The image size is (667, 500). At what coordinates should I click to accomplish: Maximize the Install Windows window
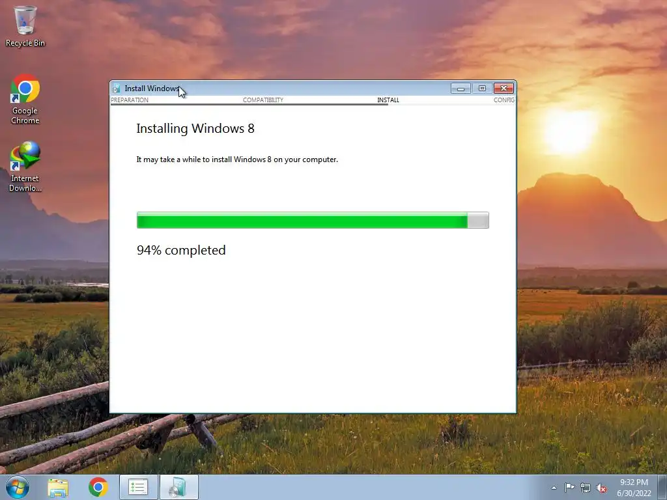(x=482, y=89)
